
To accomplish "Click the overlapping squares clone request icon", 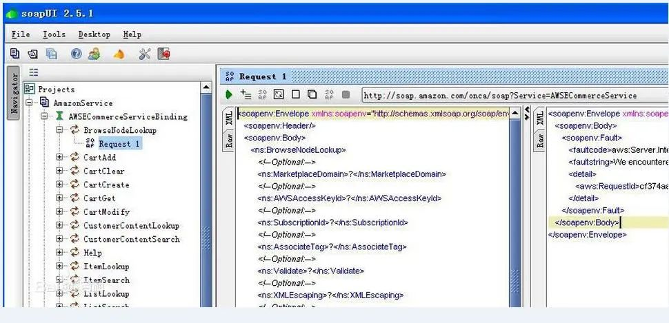I will (x=312, y=94).
